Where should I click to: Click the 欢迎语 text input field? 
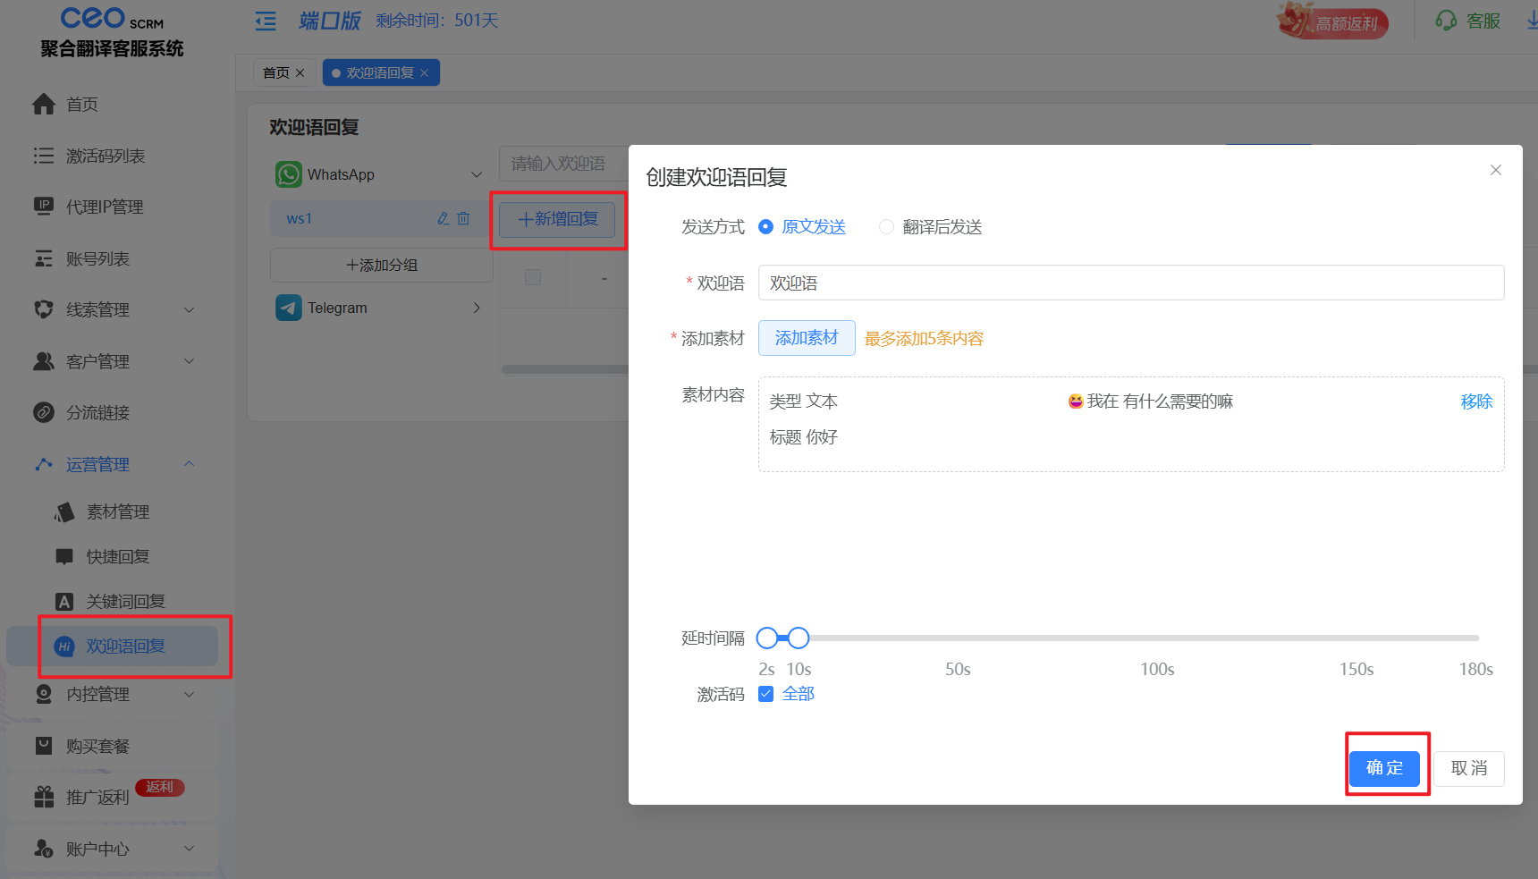[x=1130, y=283]
